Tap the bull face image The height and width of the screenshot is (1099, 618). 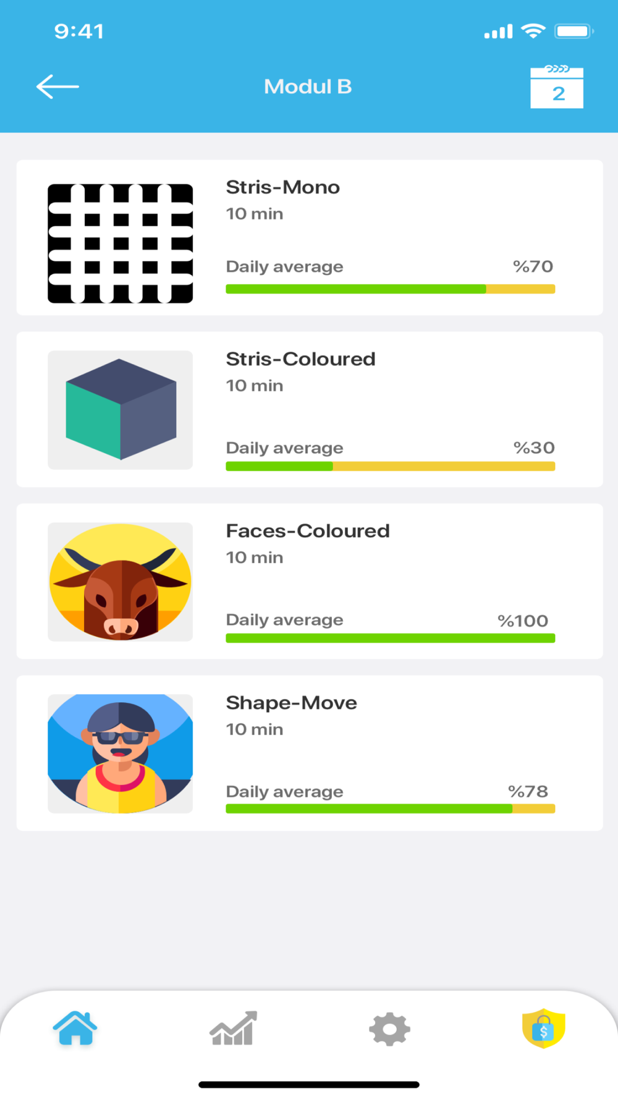click(121, 582)
